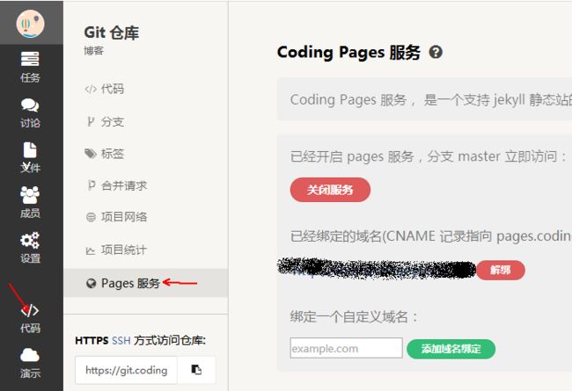Click the help question mark icon

tap(436, 52)
